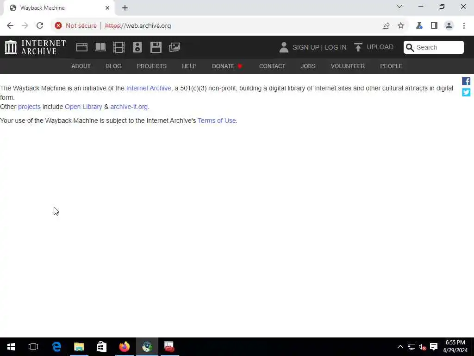This screenshot has width=474, height=356.
Task: Click the SIGN UP link
Action: [306, 48]
